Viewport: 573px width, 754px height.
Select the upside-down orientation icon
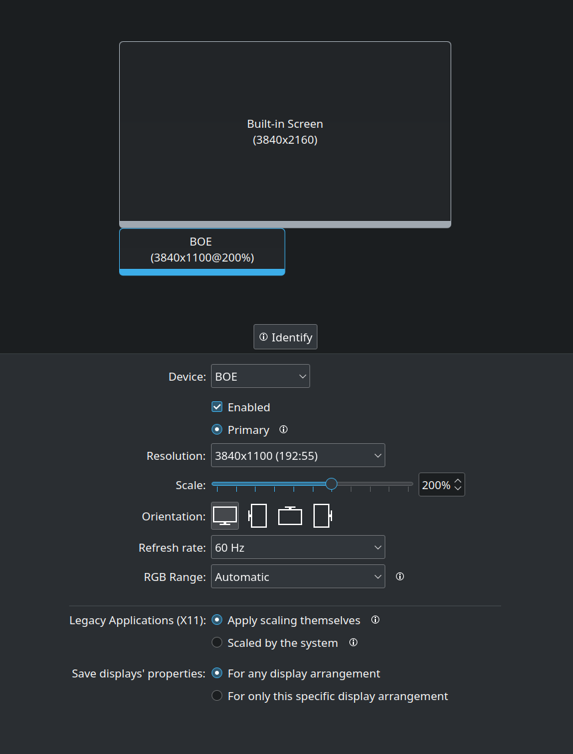(290, 516)
